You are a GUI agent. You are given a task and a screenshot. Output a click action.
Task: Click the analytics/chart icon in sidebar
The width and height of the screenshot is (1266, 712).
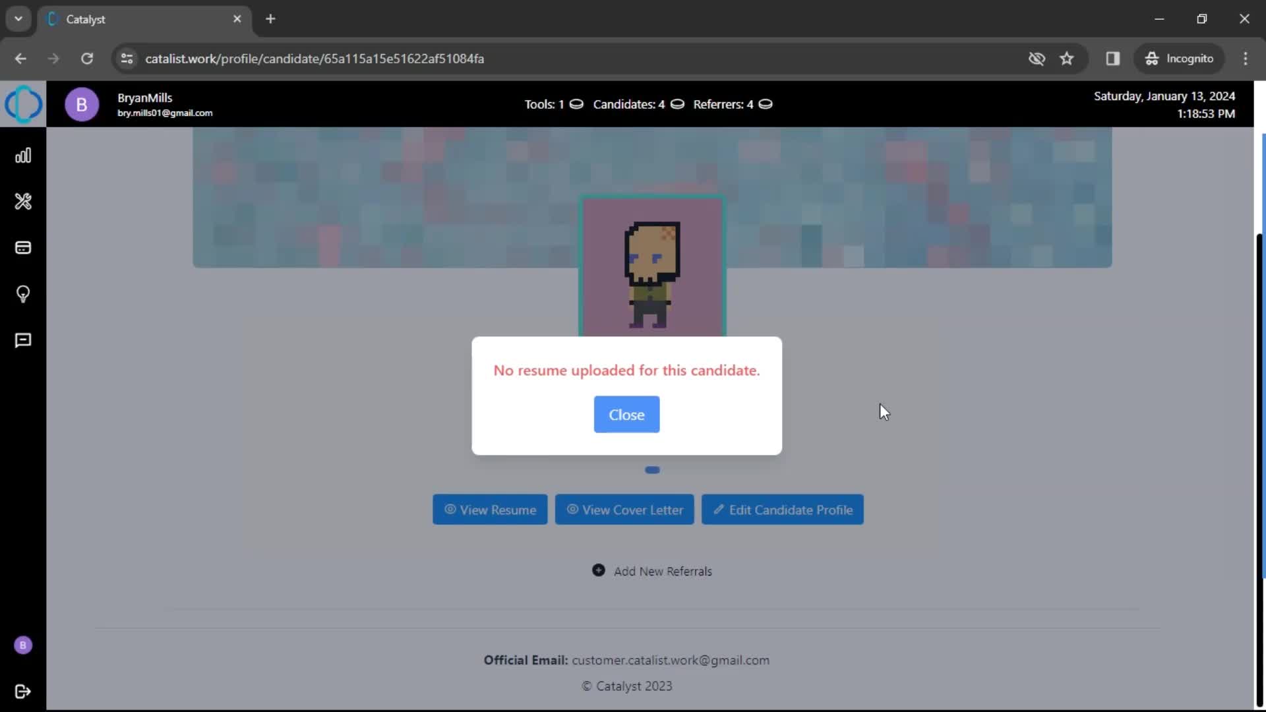(x=24, y=156)
